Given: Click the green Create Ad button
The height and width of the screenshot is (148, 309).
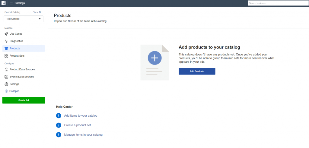Looking at the screenshot, I should pos(24,100).
